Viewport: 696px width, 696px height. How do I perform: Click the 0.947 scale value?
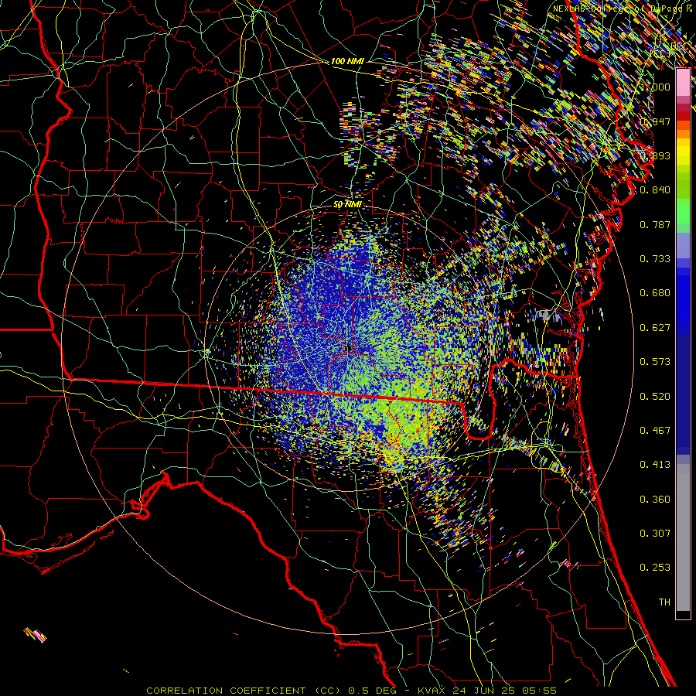click(655, 121)
